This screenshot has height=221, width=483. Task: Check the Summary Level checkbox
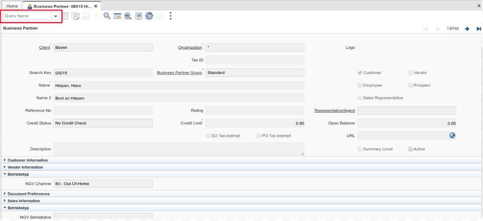[x=360, y=149]
